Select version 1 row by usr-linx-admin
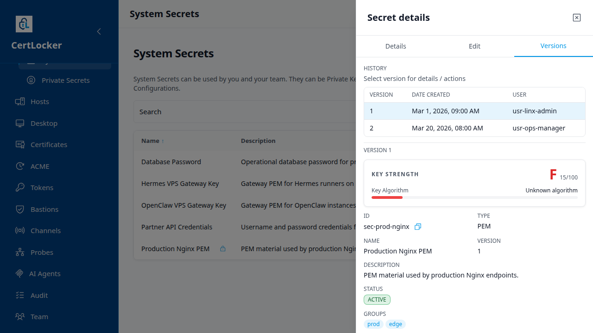 click(x=474, y=111)
